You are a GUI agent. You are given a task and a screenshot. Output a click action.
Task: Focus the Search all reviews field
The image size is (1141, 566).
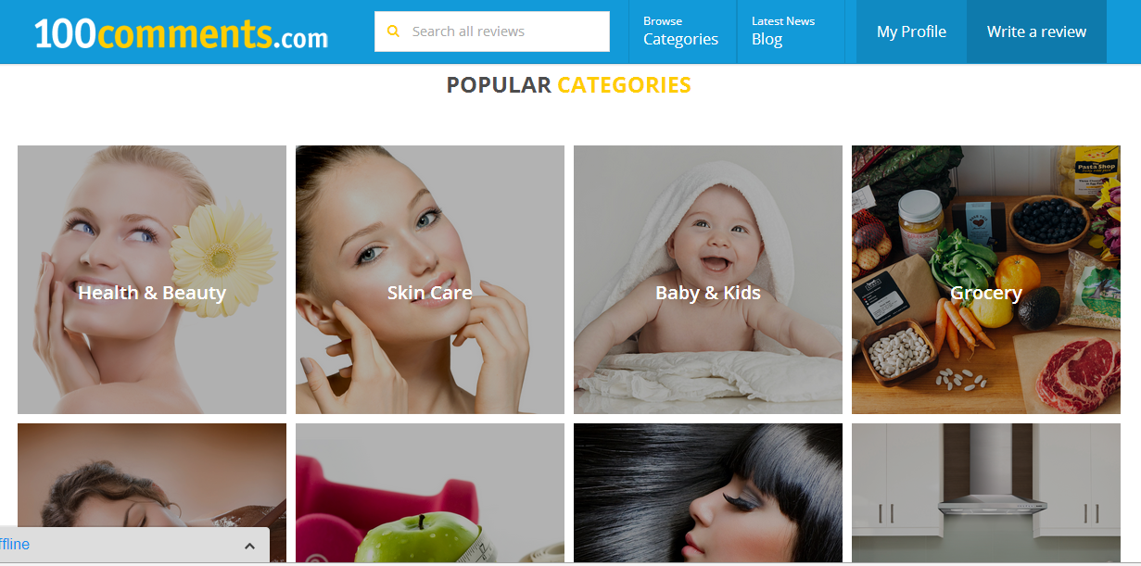492,31
